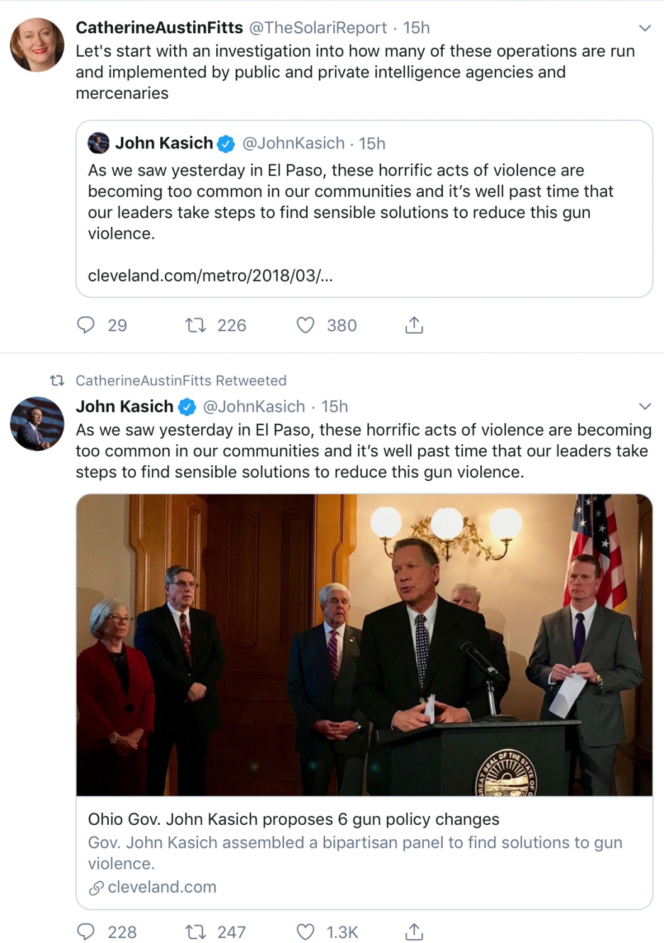Open CatherineAustinFitts's profile picture

(x=37, y=45)
